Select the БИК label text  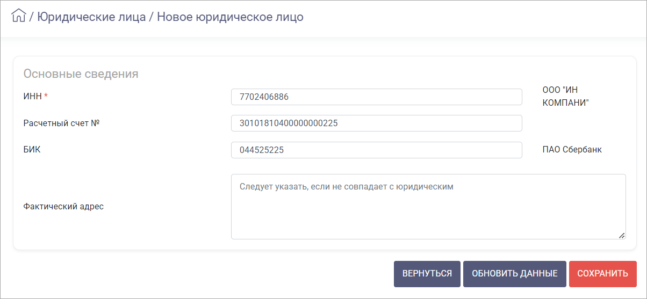32,150
